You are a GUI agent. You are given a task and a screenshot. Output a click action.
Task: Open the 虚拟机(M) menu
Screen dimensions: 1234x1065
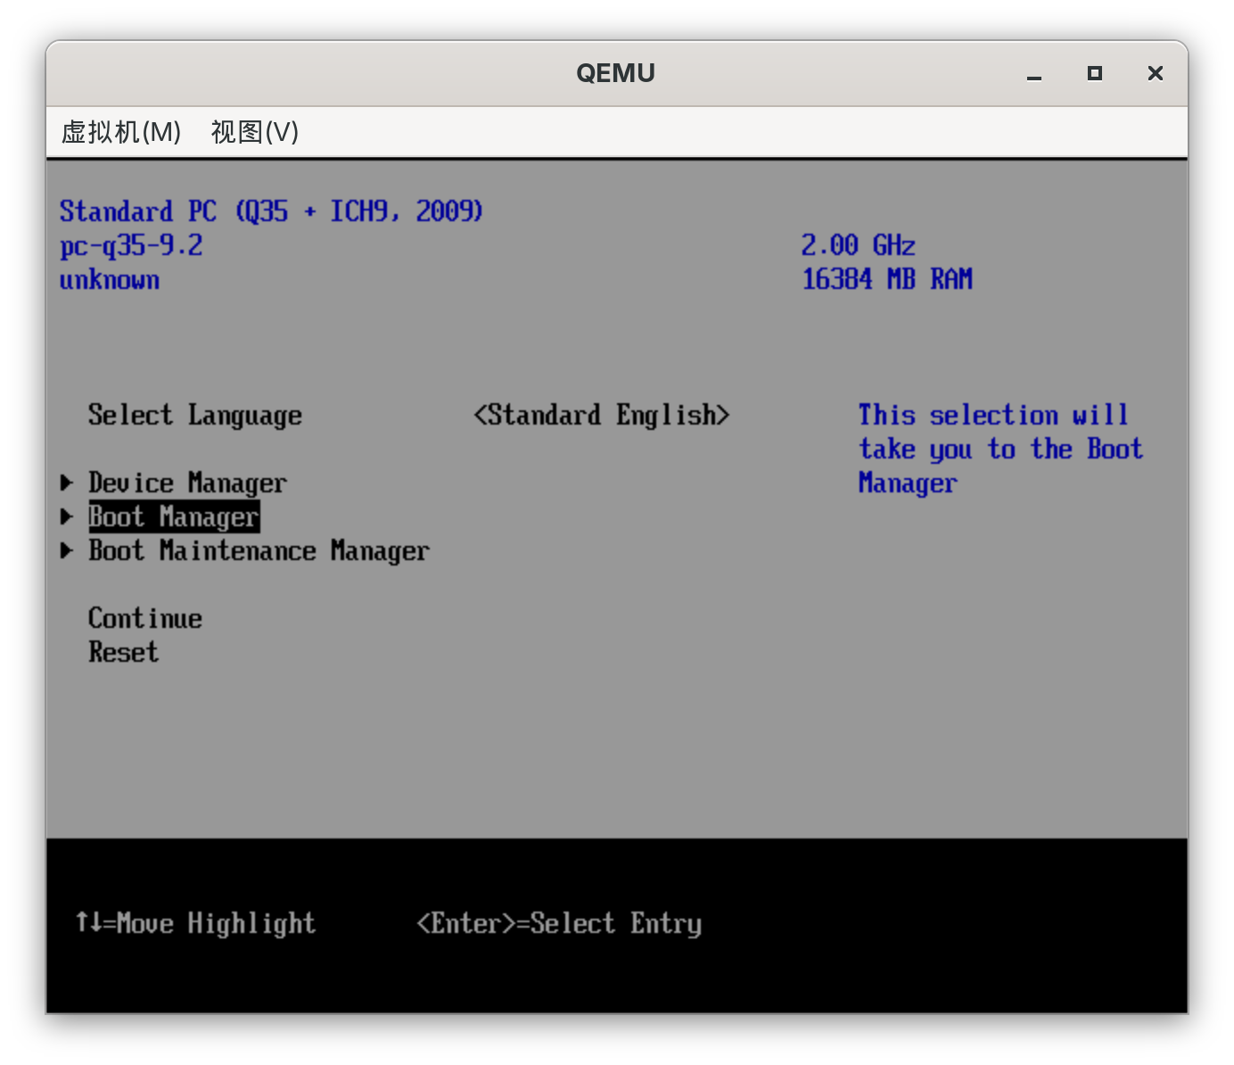click(x=121, y=132)
